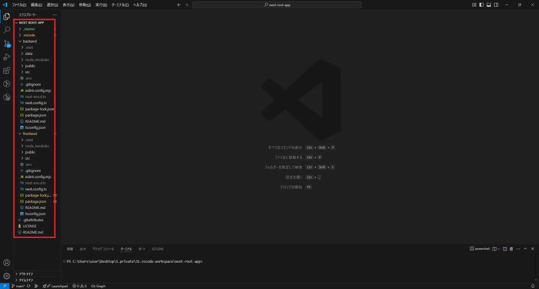Screen dimensions: 539x289
Task: Open the Run and Debug view
Action: pyautogui.click(x=7, y=57)
